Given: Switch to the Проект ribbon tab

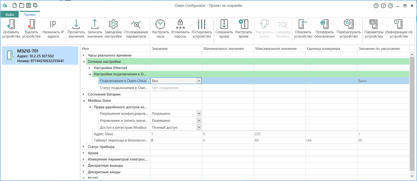Looking at the screenshot, I should [30, 14].
